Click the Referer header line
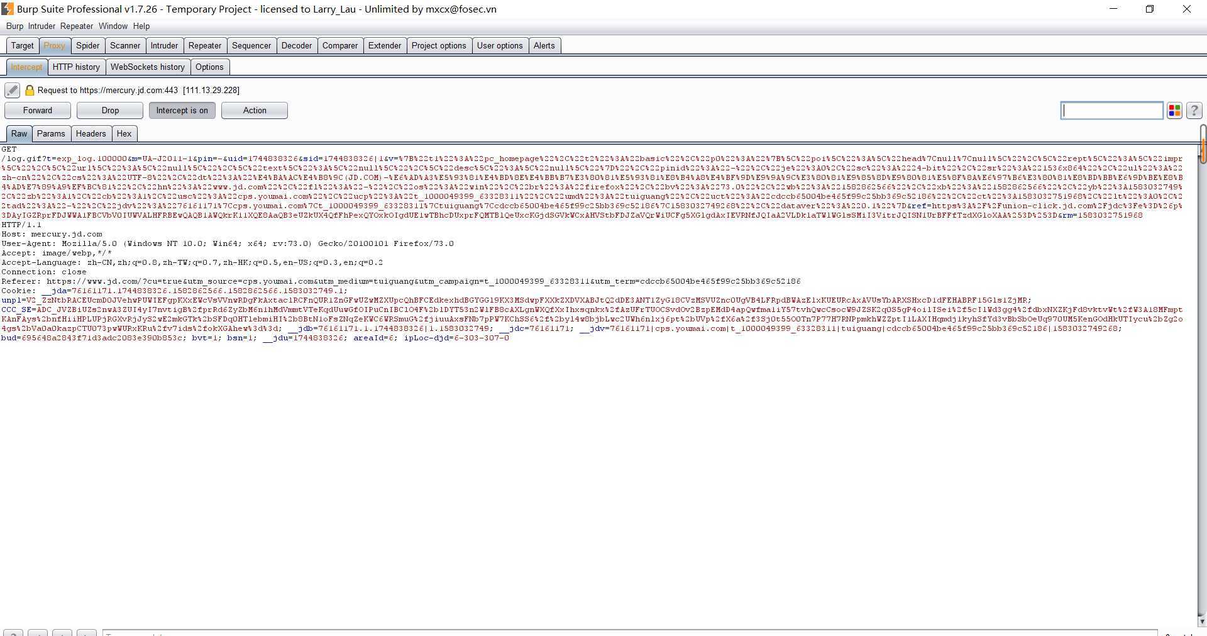 (401, 281)
